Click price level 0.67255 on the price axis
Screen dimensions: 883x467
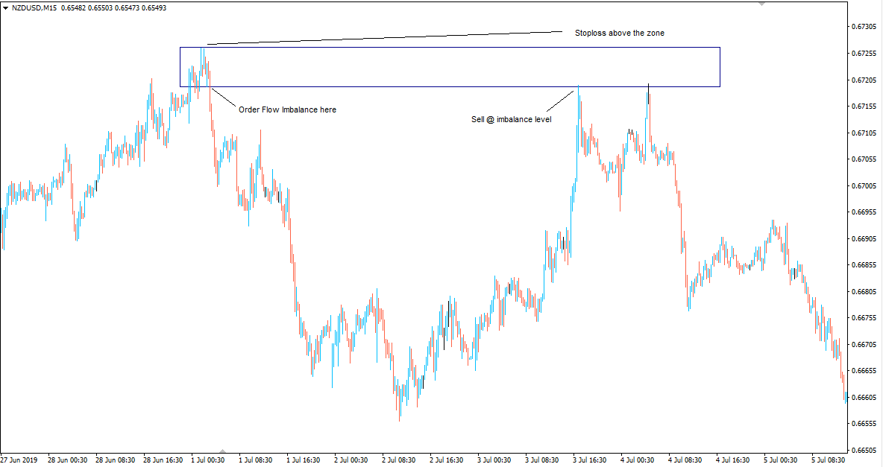[x=864, y=54]
